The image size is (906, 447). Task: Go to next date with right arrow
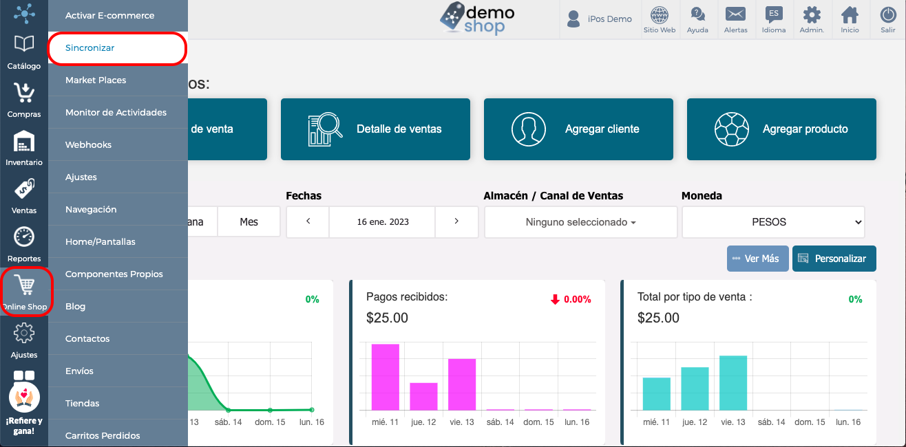(x=456, y=221)
